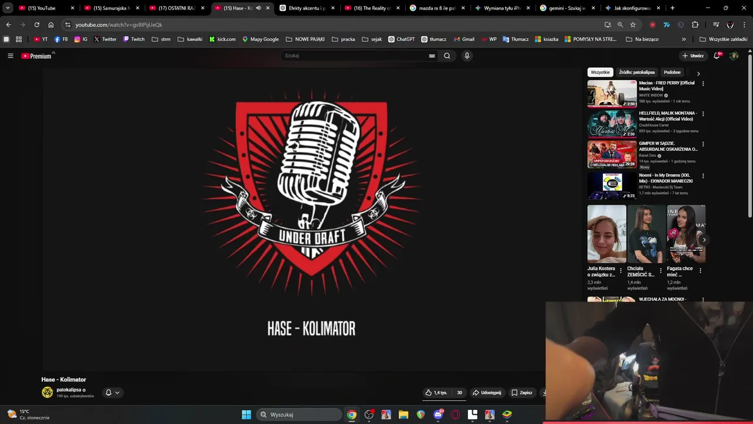Image resolution: width=753 pixels, height=424 pixels.
Task: Open options menu for GIMPER video
Action: click(703, 144)
